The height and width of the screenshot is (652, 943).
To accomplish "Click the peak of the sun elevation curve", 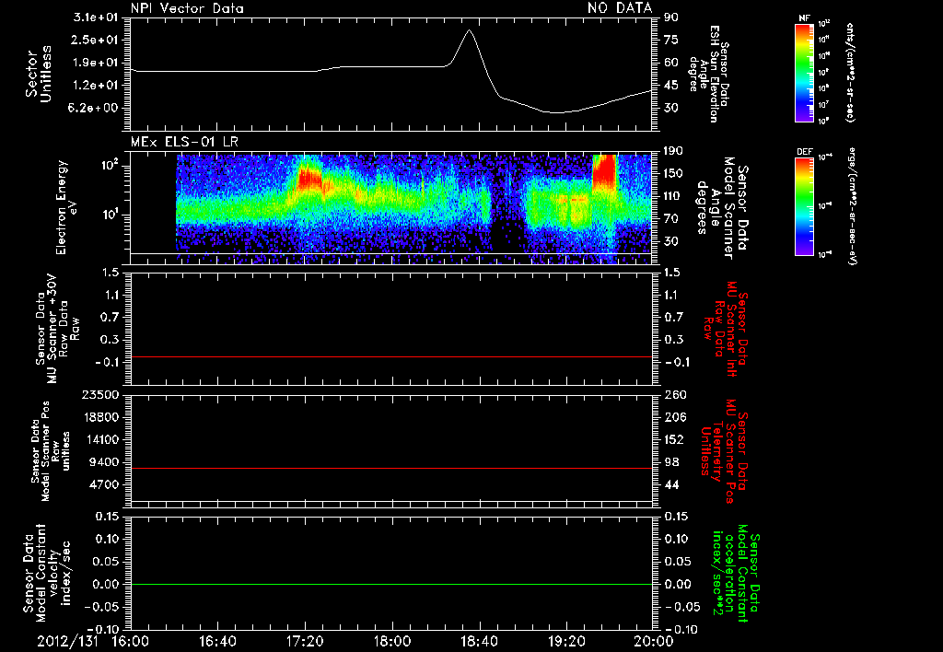I will (x=469, y=30).
